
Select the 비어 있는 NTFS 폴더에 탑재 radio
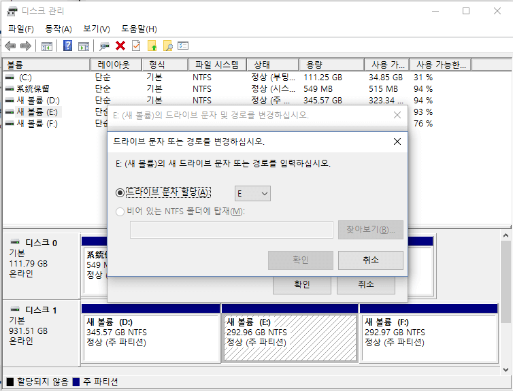[120, 212]
